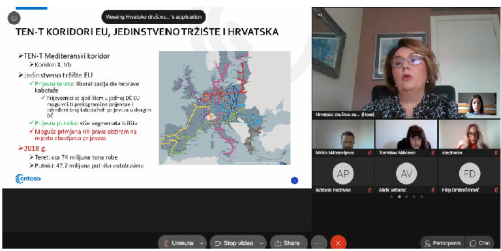Open the Participants panel
The height and width of the screenshot is (251, 501).
[443, 243]
